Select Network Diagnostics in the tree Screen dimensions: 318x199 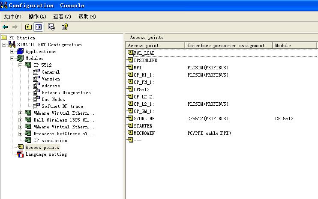66,92
